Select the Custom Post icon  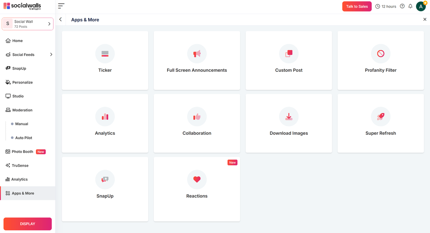pos(288,54)
